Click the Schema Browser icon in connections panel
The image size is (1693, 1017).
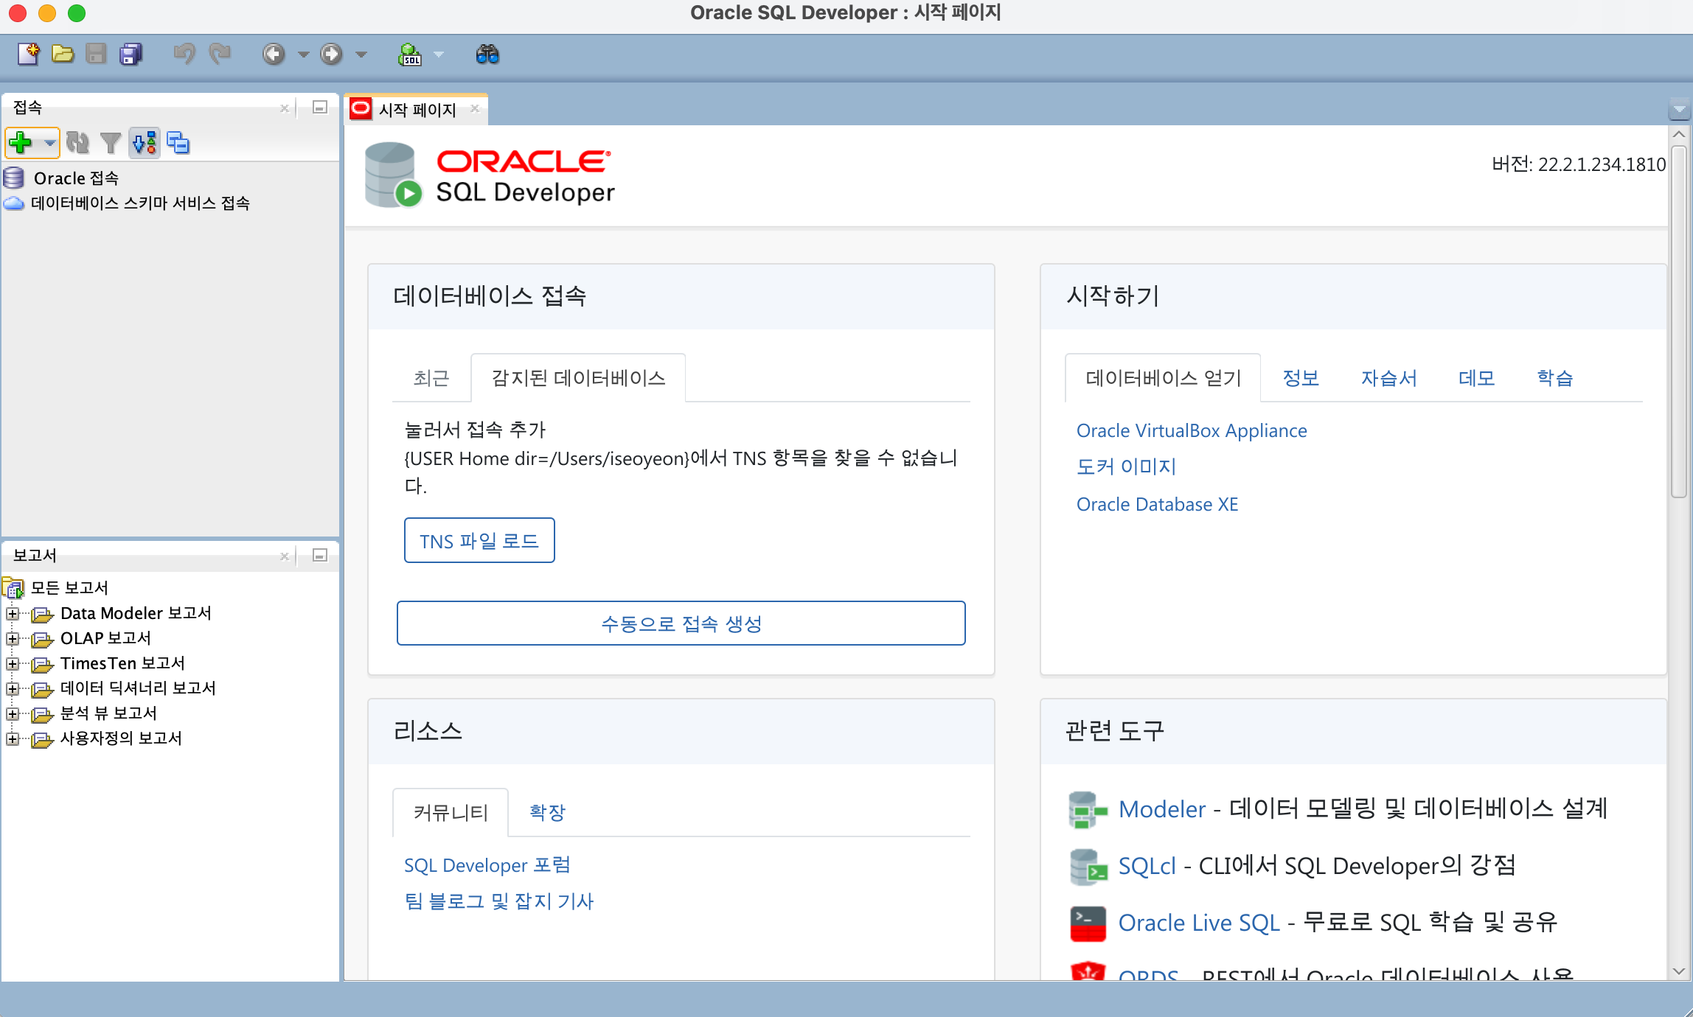click(145, 142)
